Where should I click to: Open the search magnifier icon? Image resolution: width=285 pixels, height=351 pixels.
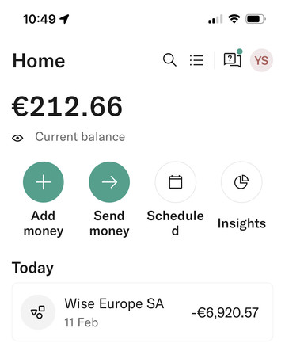tap(169, 60)
